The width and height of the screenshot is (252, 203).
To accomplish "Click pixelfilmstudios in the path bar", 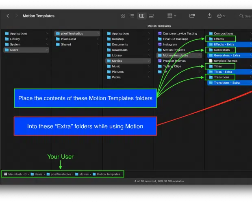I will [x=59, y=174].
